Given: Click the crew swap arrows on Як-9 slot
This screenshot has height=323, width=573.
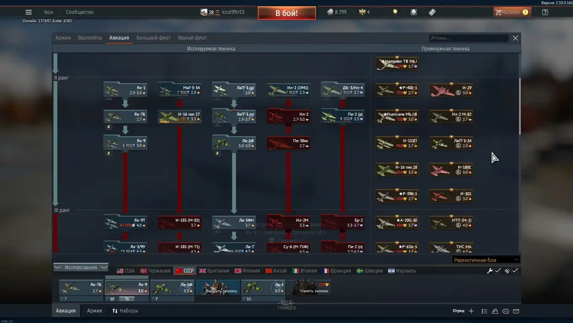Looking at the screenshot, I should click(127, 299).
